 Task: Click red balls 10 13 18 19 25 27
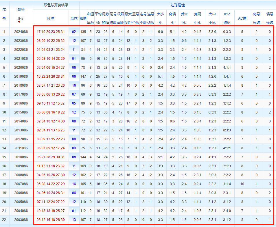(x=51, y=211)
